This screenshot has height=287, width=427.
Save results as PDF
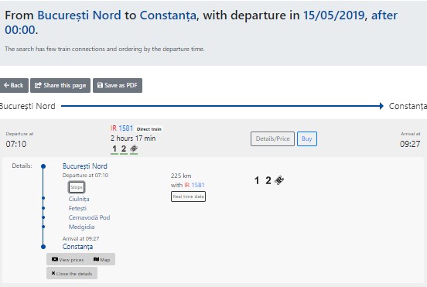click(x=118, y=86)
